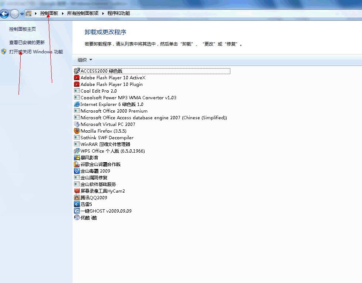
Task: Select the text ACCESS2000 绿色版
Action: [101, 71]
